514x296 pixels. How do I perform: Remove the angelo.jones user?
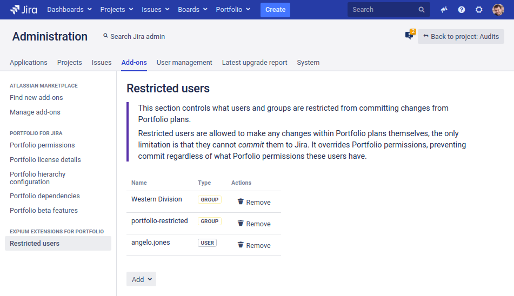point(254,245)
